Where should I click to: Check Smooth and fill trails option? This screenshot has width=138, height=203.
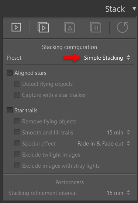tap(17, 132)
